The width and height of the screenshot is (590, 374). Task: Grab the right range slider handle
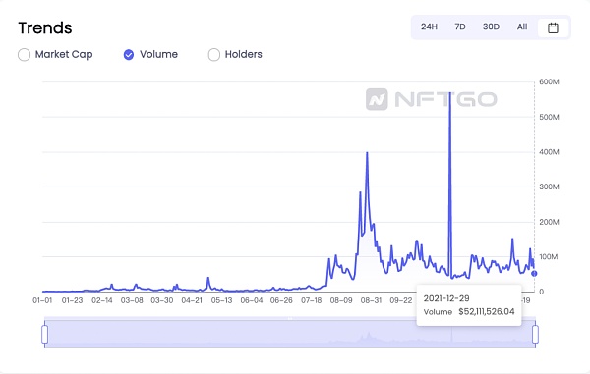(535, 334)
